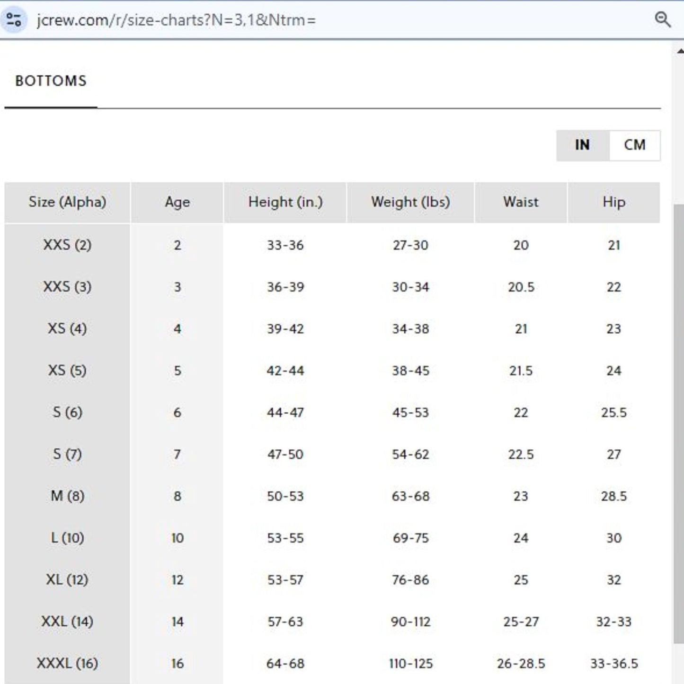Click the 90-112 weight cell

tap(410, 622)
